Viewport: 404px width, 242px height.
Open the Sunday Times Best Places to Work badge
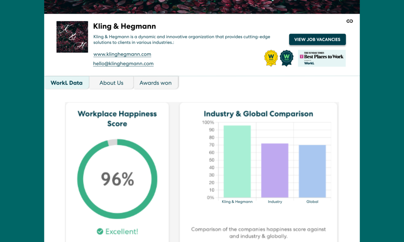[322, 58]
